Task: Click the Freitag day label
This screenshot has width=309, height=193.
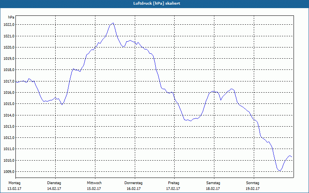Action: 173,183
